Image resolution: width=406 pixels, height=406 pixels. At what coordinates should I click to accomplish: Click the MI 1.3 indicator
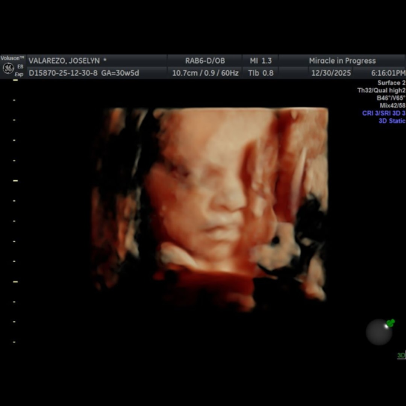(261, 61)
